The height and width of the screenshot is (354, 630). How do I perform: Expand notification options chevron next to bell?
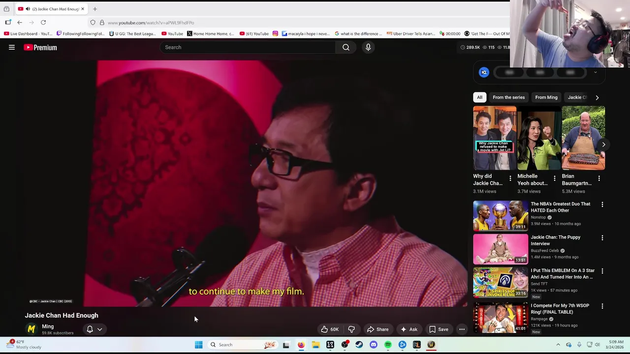pyautogui.click(x=99, y=329)
